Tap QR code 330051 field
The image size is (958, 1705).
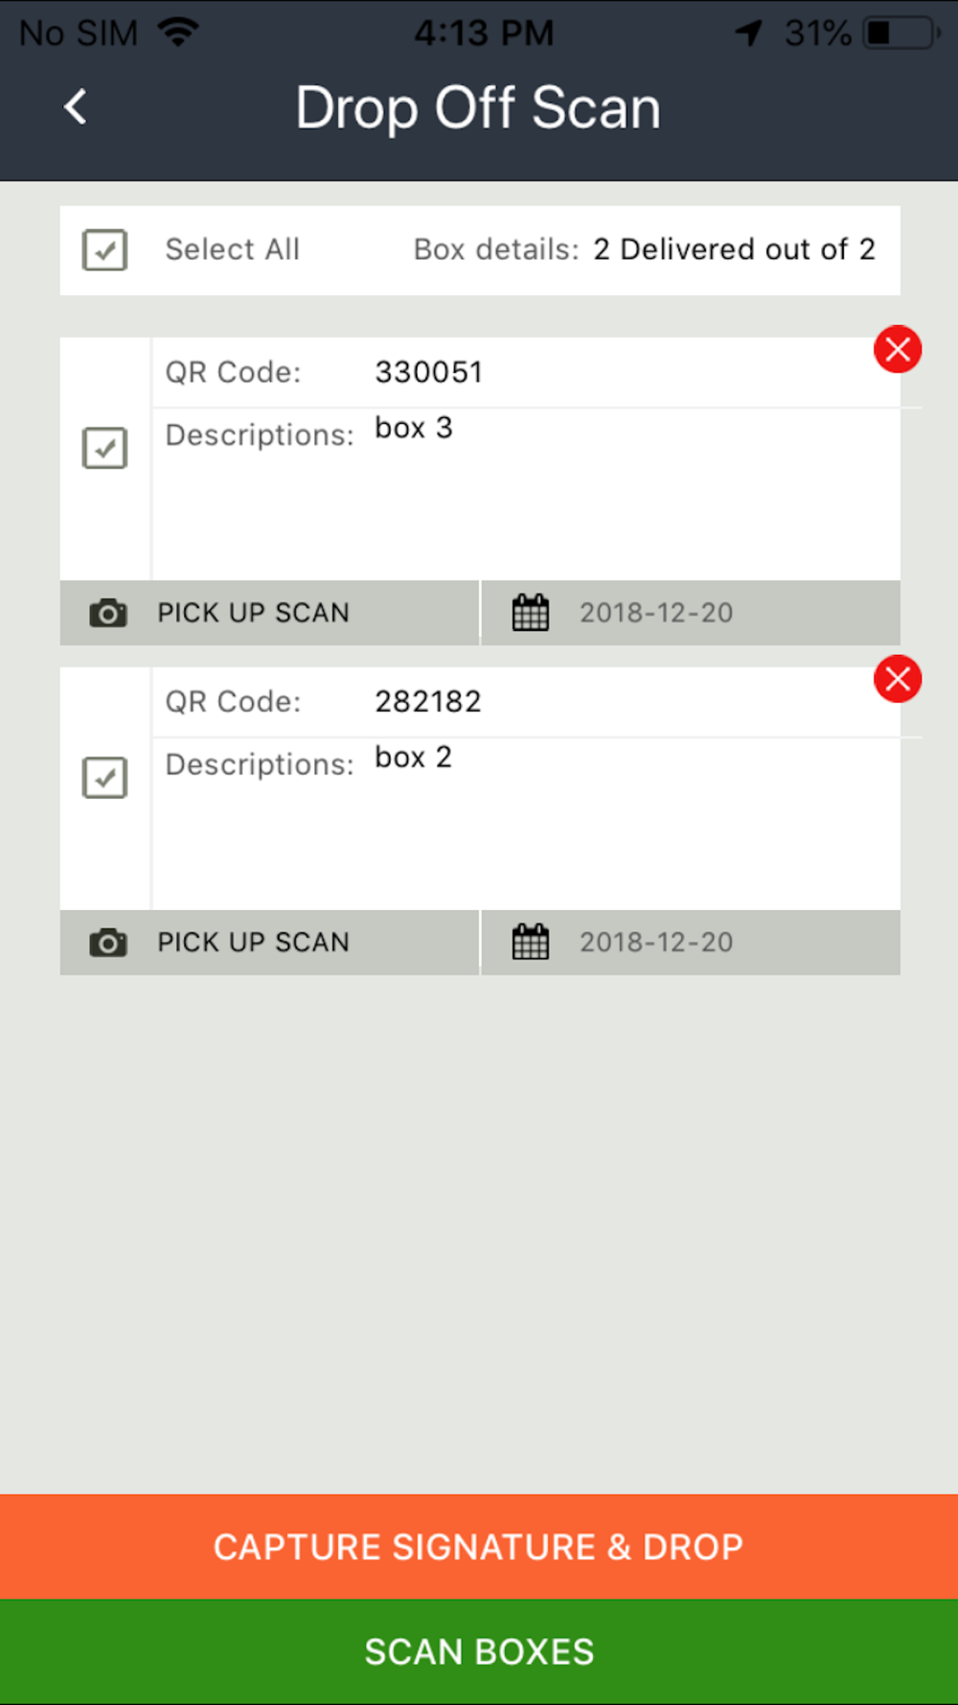pyautogui.click(x=429, y=372)
